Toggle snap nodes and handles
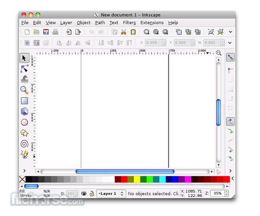 (x=230, y=122)
